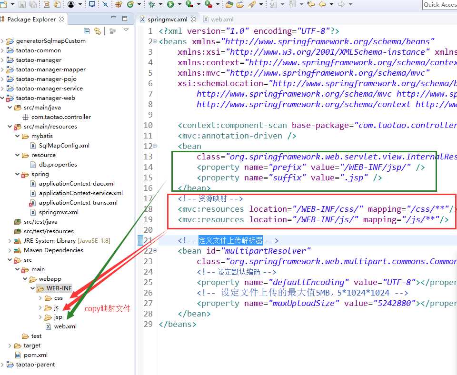This screenshot has height=375, width=457.
Task: Fold the bean element at line 12
Action: tap(155, 146)
